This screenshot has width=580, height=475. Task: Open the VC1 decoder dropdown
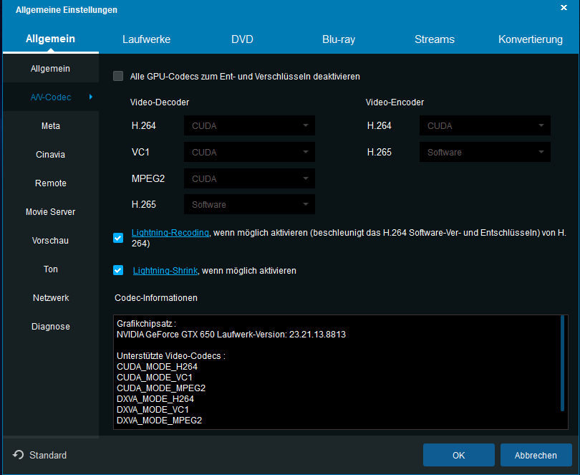point(249,153)
